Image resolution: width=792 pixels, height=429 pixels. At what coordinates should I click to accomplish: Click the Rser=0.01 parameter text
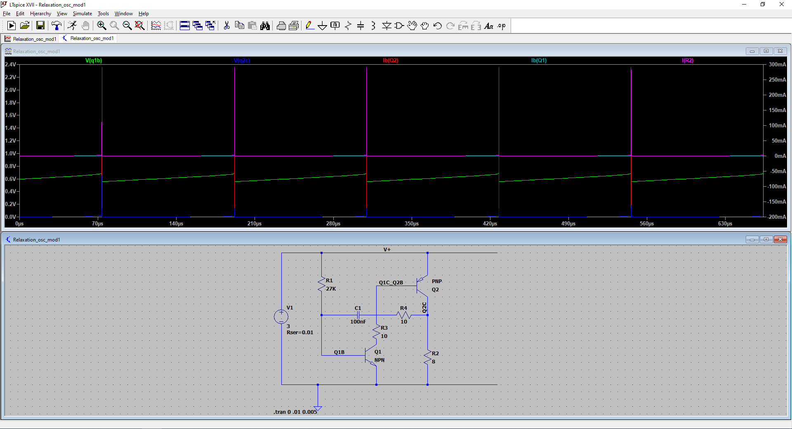pyautogui.click(x=300, y=333)
